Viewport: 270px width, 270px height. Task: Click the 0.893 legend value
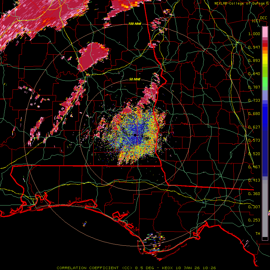pos(254,60)
